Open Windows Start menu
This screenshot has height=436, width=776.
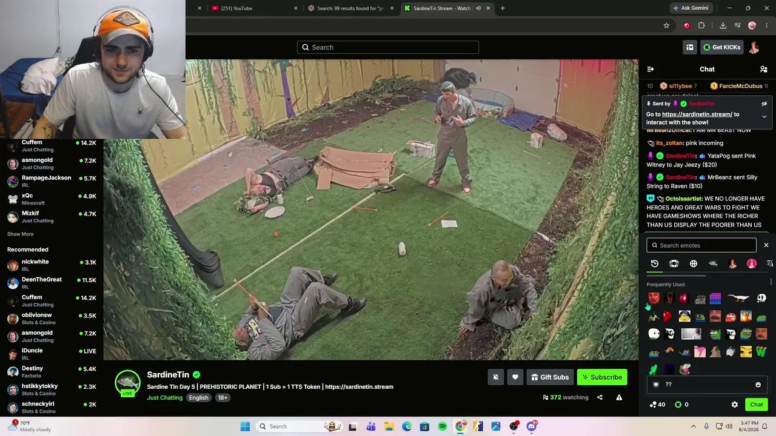[x=245, y=426]
